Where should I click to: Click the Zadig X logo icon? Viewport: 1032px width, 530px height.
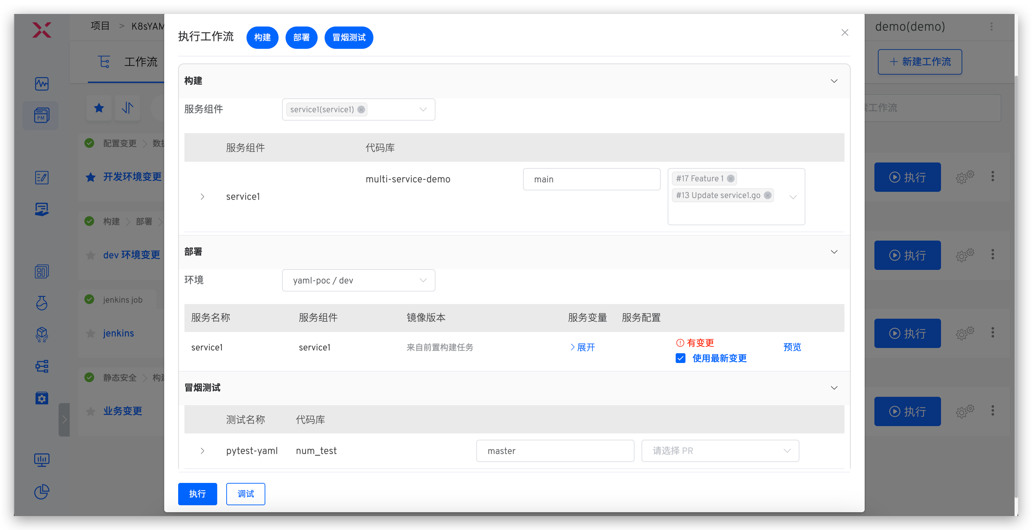coord(42,30)
